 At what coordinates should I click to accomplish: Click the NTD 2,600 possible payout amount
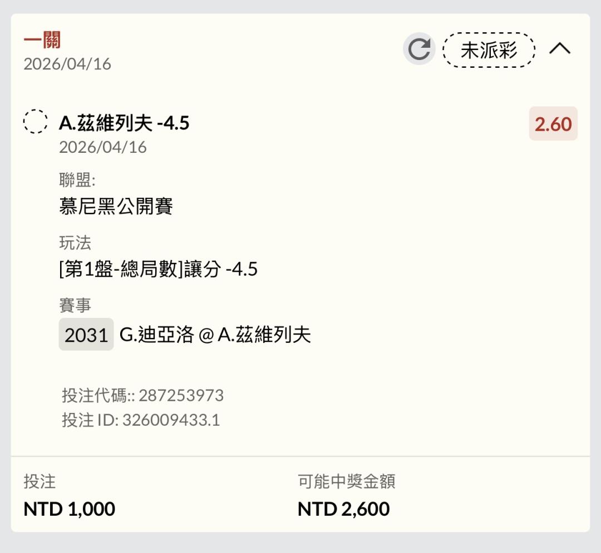[x=343, y=509]
